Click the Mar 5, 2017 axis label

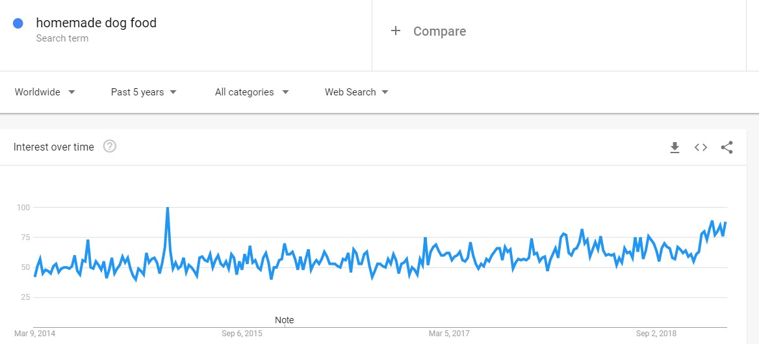tap(449, 334)
